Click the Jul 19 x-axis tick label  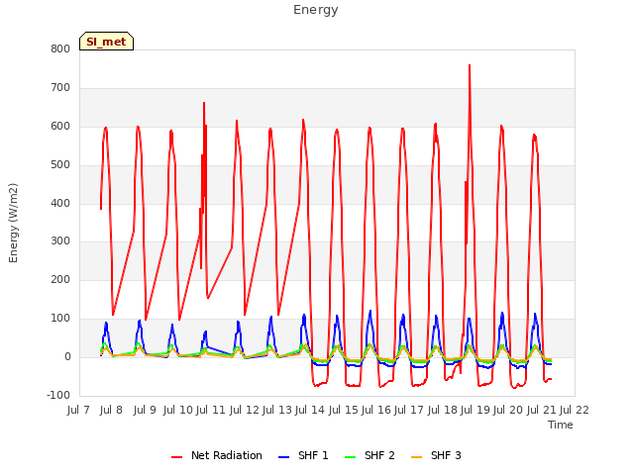[475, 411]
